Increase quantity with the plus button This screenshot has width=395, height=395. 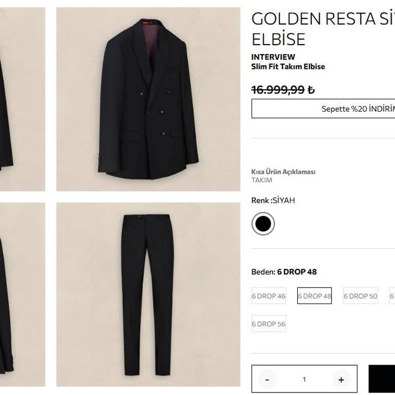click(340, 380)
